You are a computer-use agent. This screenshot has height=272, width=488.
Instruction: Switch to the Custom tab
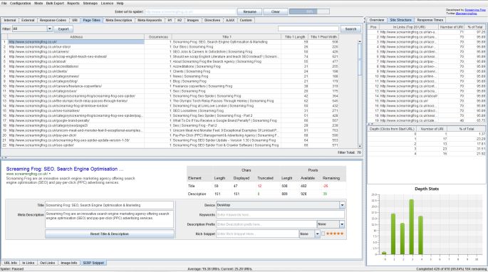[246, 20]
